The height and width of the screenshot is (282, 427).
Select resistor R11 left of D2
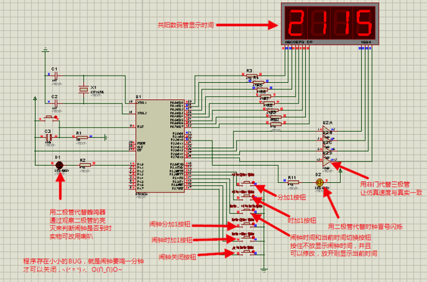[292, 182]
